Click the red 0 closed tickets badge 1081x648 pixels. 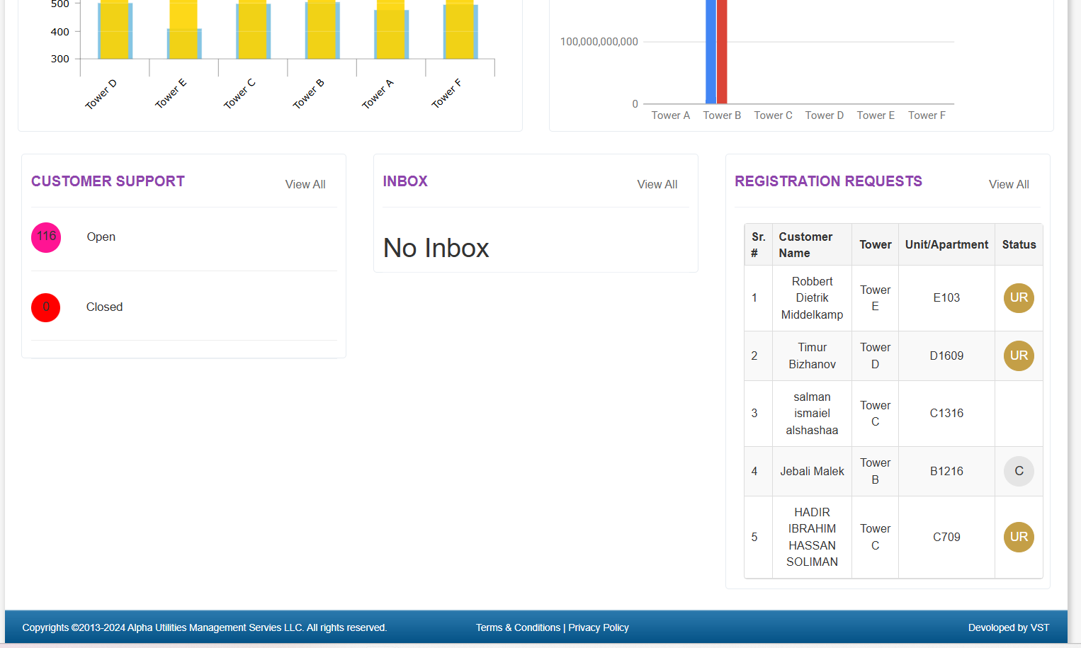pos(46,307)
